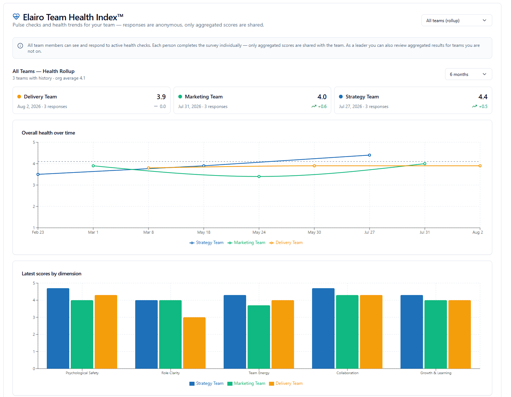Click the green swatch in bar chart legend
The image size is (511, 397).
pyautogui.click(x=230, y=383)
